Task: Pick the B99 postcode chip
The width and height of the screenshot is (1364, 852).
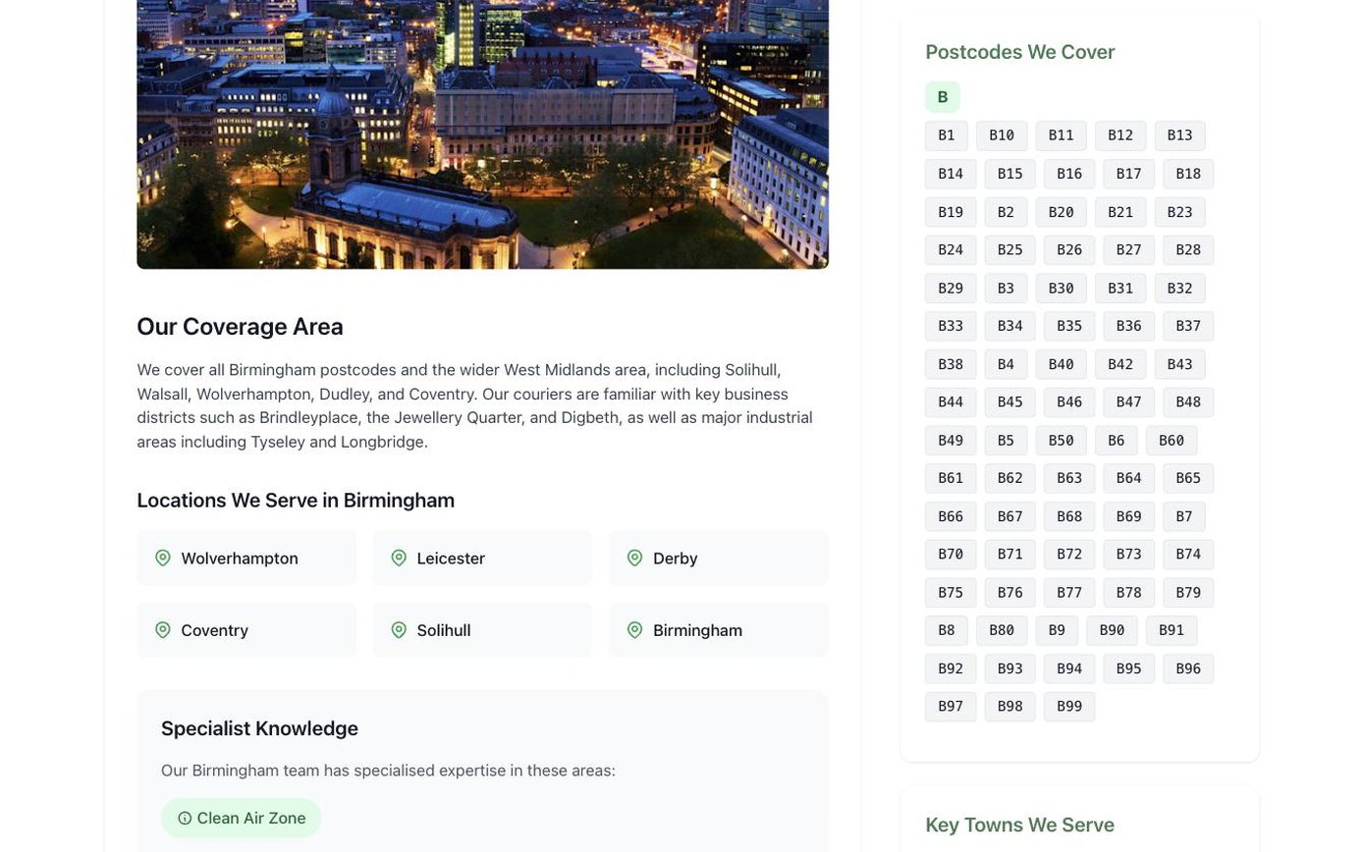Action: (x=1069, y=706)
